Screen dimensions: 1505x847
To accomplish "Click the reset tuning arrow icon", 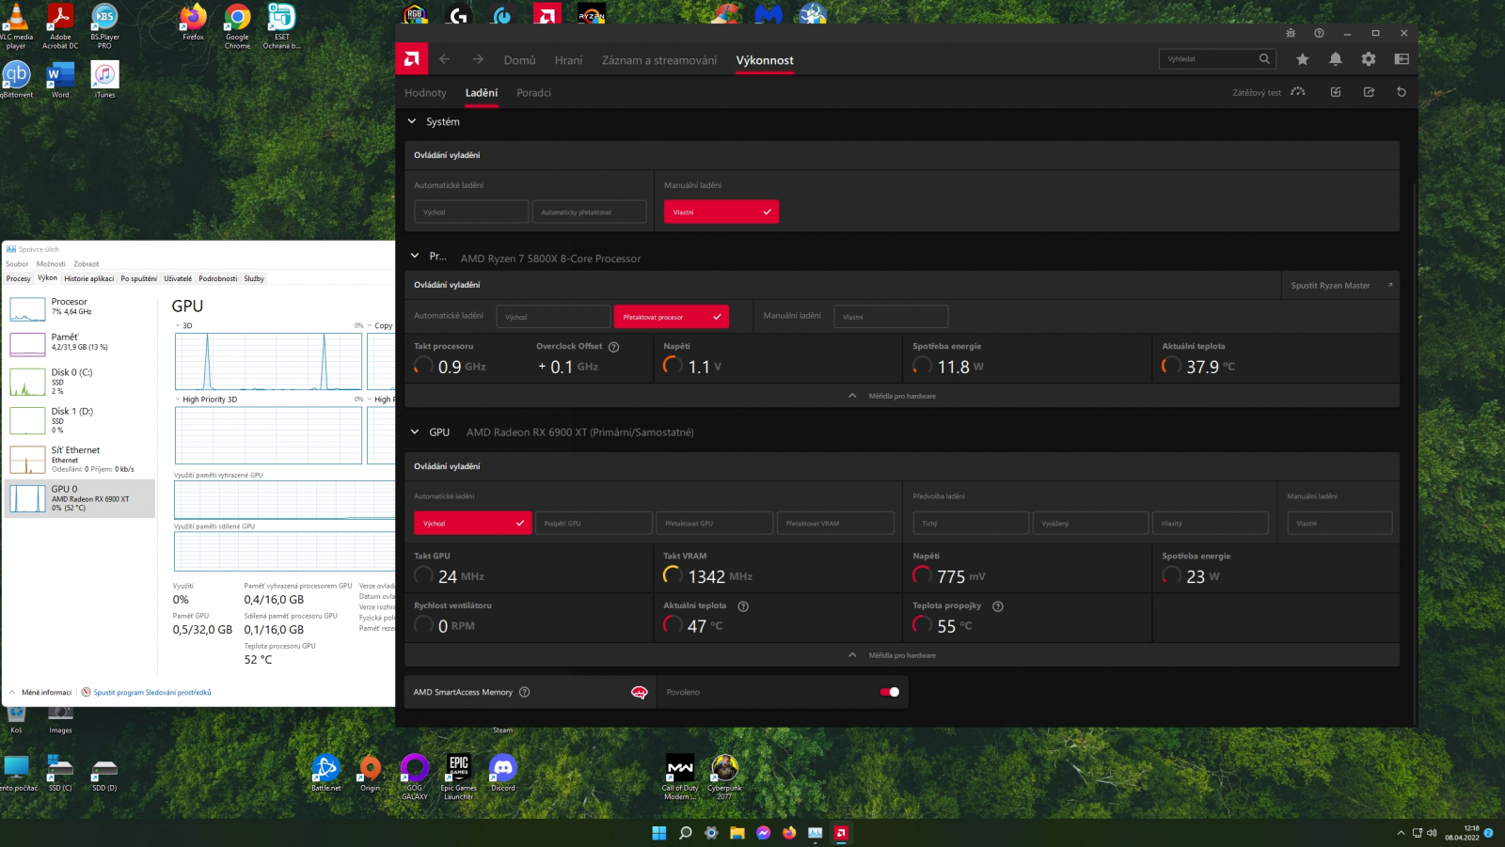I will coord(1401,92).
